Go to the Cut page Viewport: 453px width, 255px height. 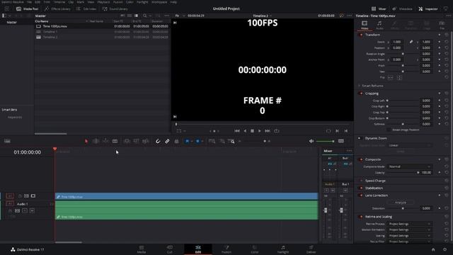[x=170, y=249]
